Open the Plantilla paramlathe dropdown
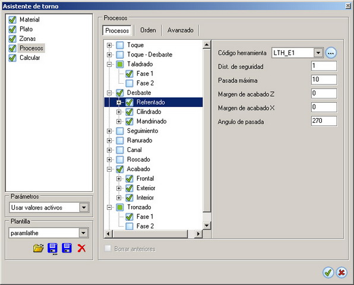This screenshot has width=354, height=285. (x=83, y=233)
